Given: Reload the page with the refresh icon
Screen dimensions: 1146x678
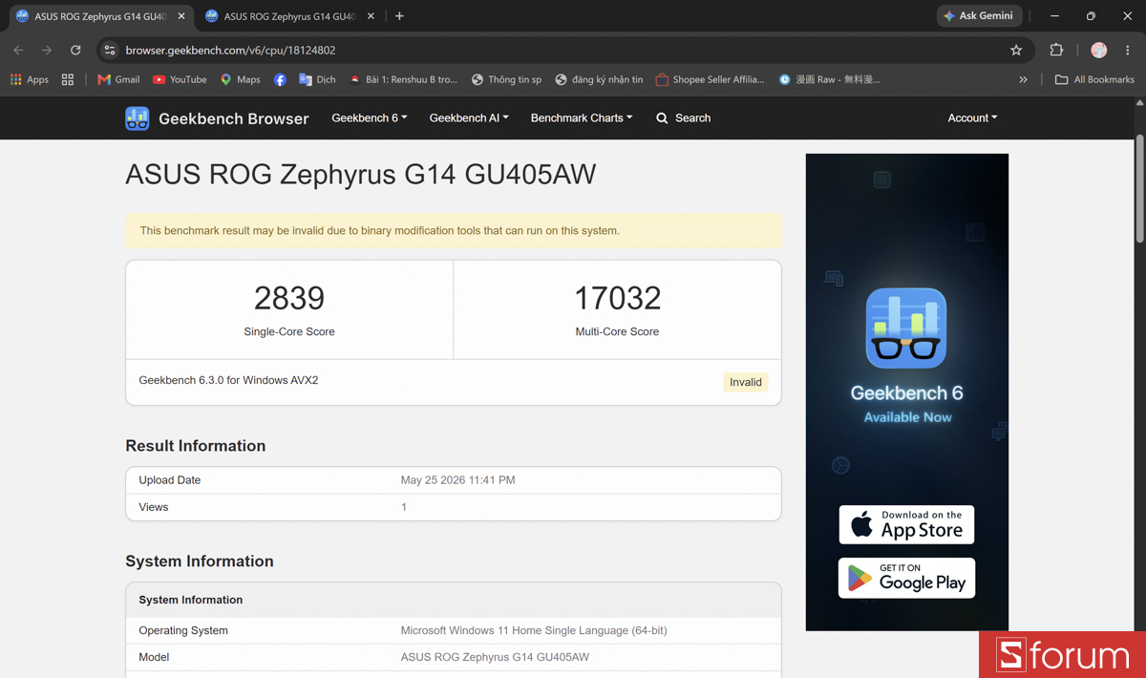Looking at the screenshot, I should coord(75,50).
